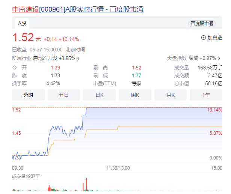Expand the chevron after 房地产开发 +3.95%

click(x=79, y=59)
